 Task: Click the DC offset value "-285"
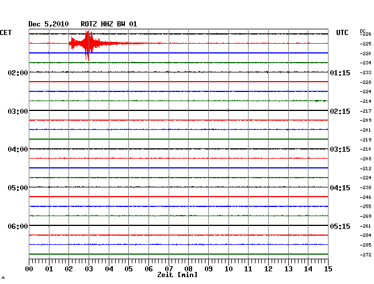click(x=365, y=245)
